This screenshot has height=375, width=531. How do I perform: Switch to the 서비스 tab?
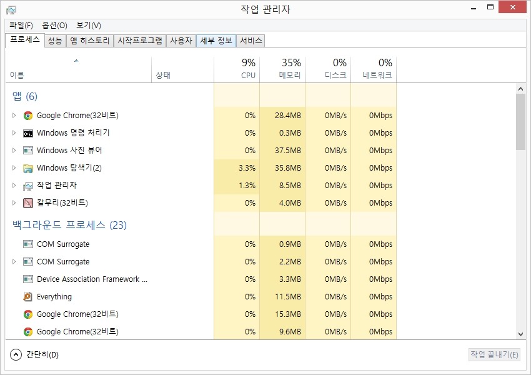pyautogui.click(x=251, y=41)
